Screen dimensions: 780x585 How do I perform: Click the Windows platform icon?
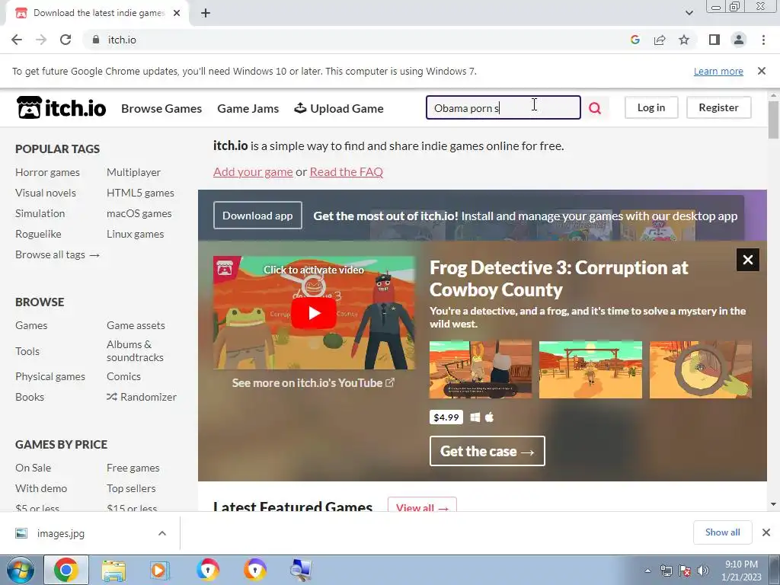475,417
